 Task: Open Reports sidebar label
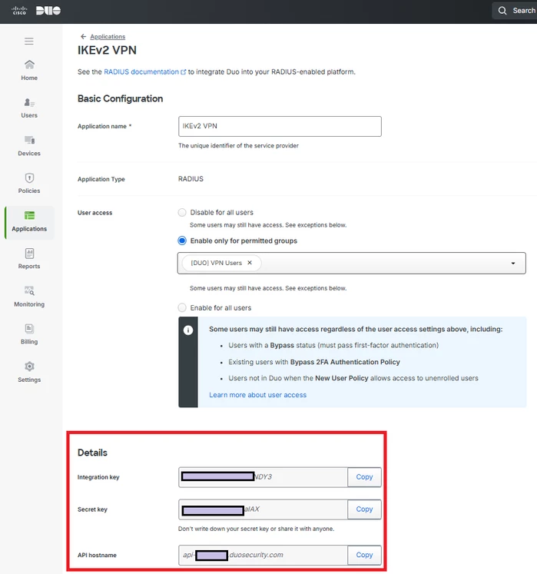(29, 266)
